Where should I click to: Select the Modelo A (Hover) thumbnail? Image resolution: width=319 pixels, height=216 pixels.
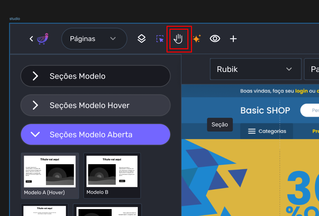[50, 175]
